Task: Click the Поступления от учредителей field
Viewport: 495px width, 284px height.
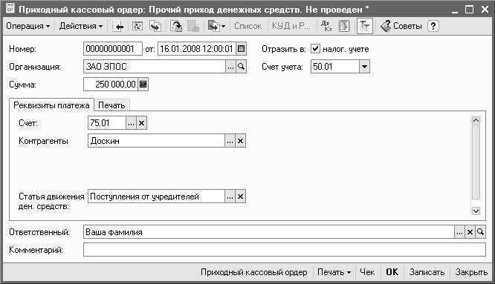Action: click(156, 197)
